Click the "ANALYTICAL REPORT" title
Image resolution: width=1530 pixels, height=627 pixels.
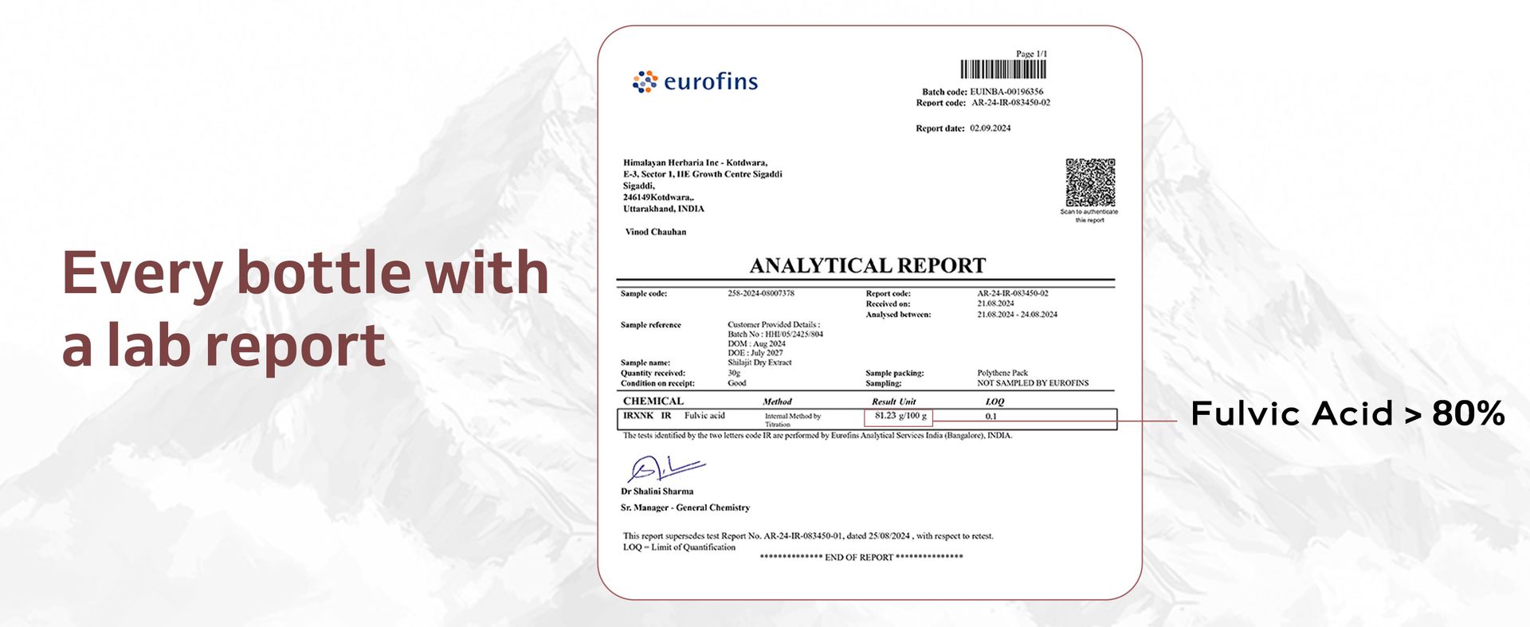pos(868,265)
